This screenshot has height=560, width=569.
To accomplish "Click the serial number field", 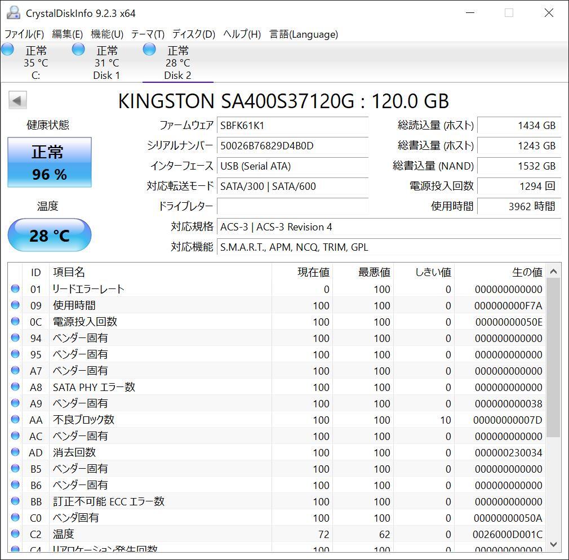I will (292, 146).
